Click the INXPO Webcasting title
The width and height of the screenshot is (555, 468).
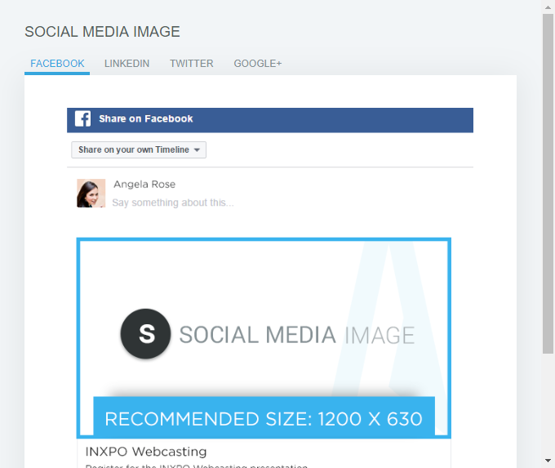click(146, 452)
